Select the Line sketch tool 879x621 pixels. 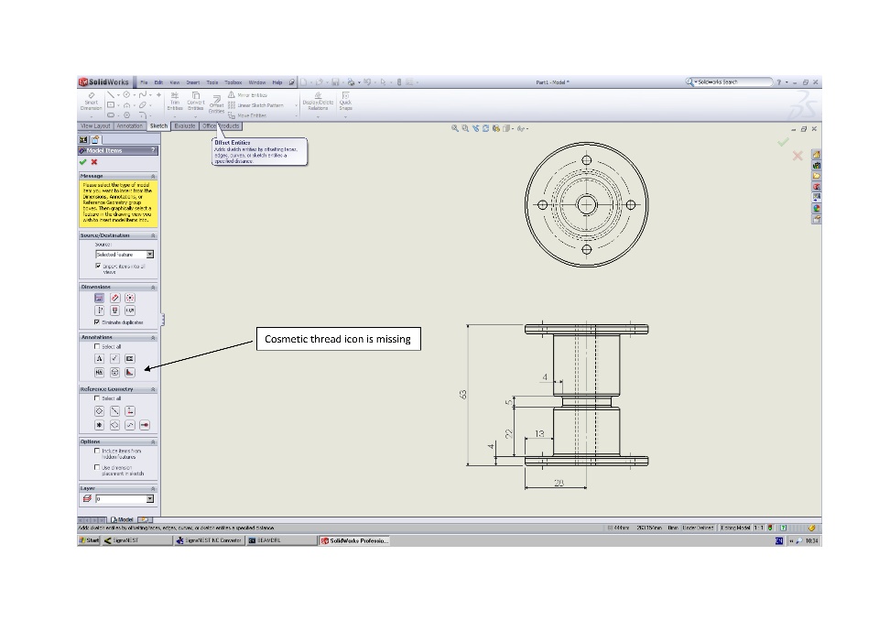tap(111, 95)
